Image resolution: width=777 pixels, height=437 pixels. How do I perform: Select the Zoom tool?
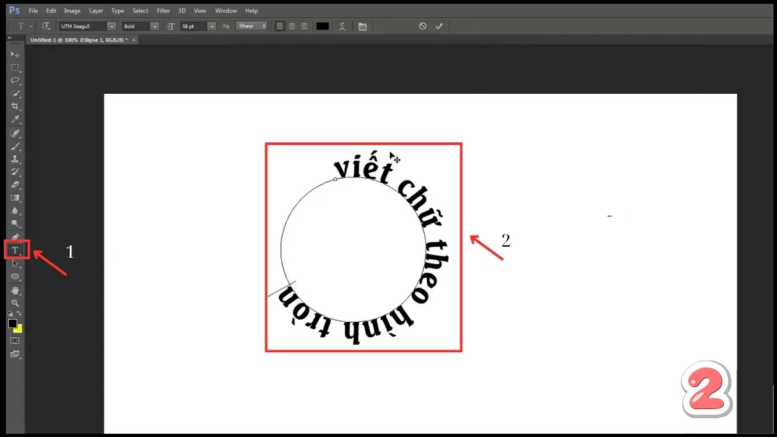coord(14,302)
